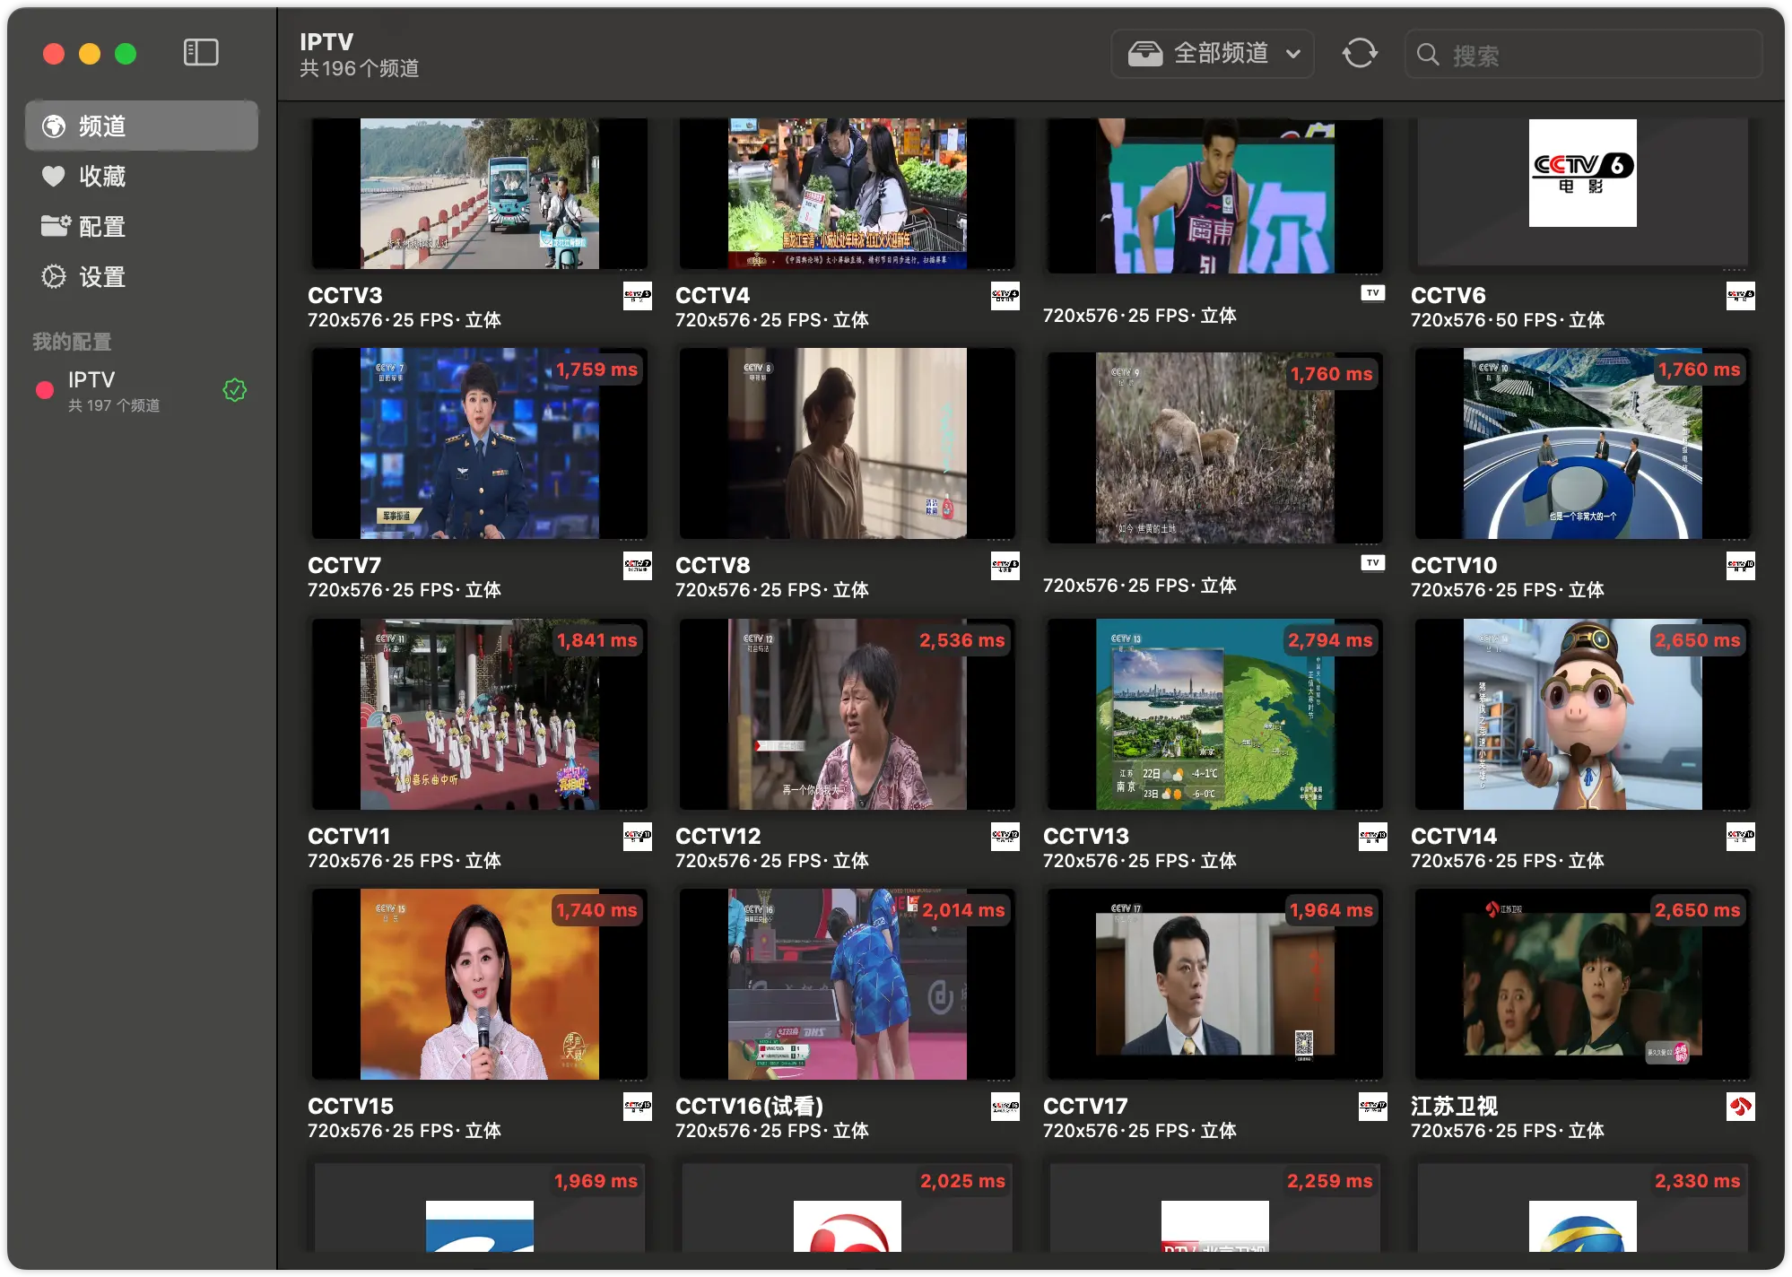Open the wildlife 1,760 ms channel thumbnail
The height and width of the screenshot is (1277, 1792).
coord(1215,447)
